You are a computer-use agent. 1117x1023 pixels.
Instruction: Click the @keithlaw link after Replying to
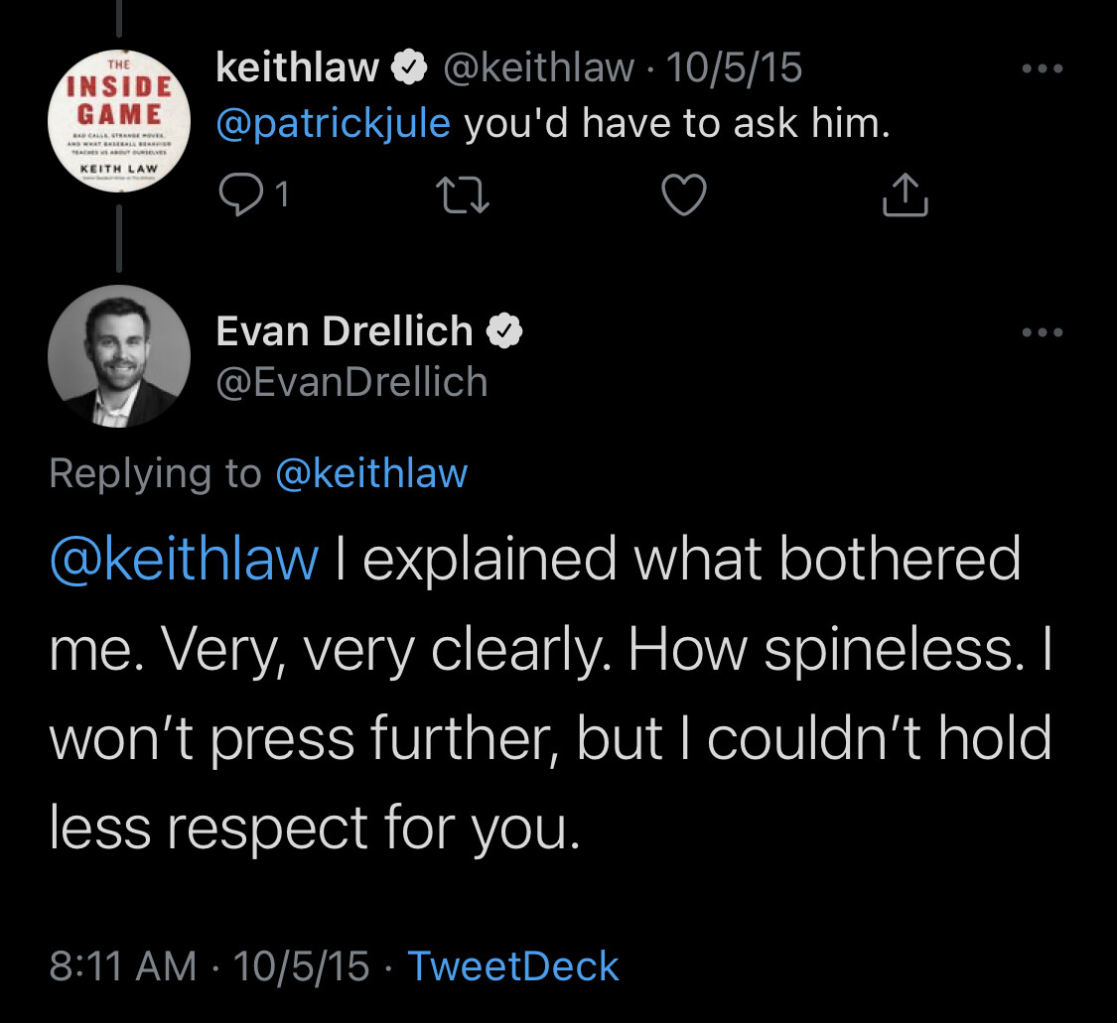[371, 473]
